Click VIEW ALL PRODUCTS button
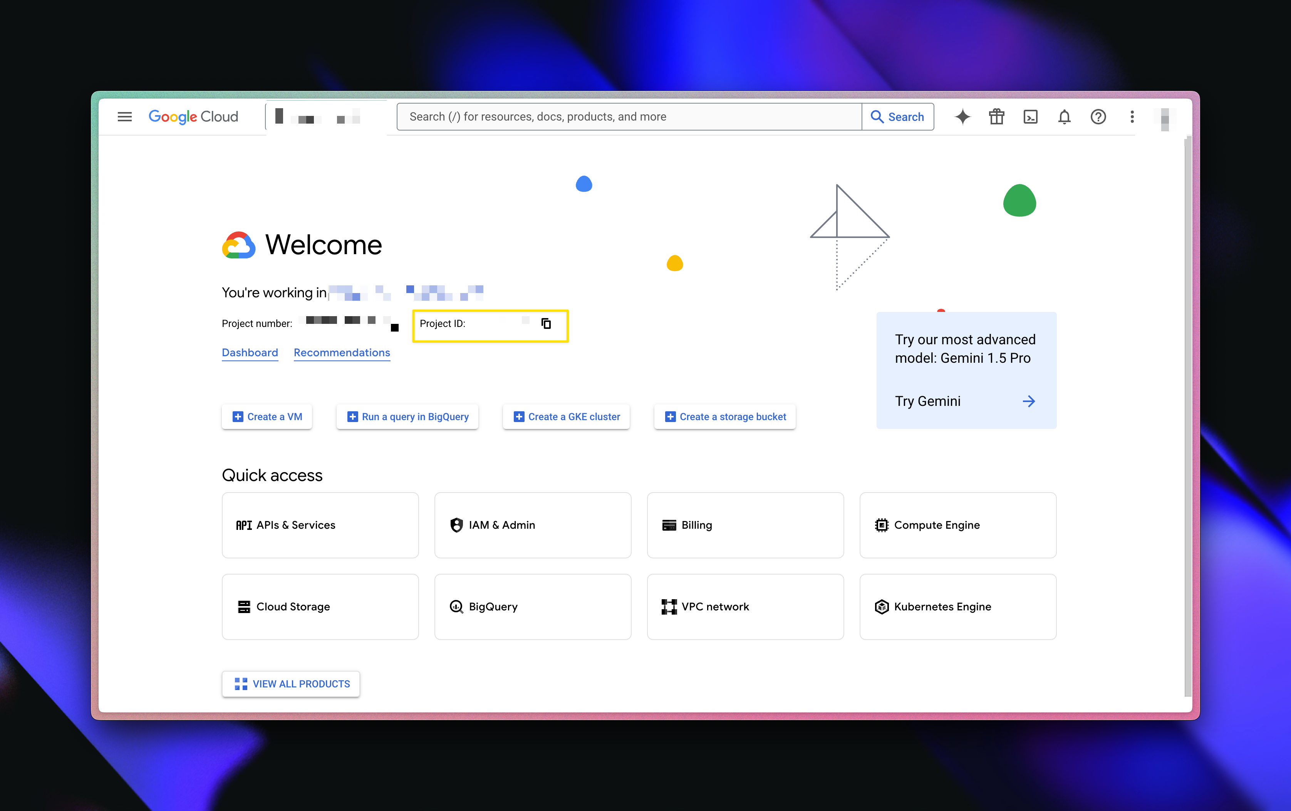Screen dimensions: 1291x811 tap(291, 684)
